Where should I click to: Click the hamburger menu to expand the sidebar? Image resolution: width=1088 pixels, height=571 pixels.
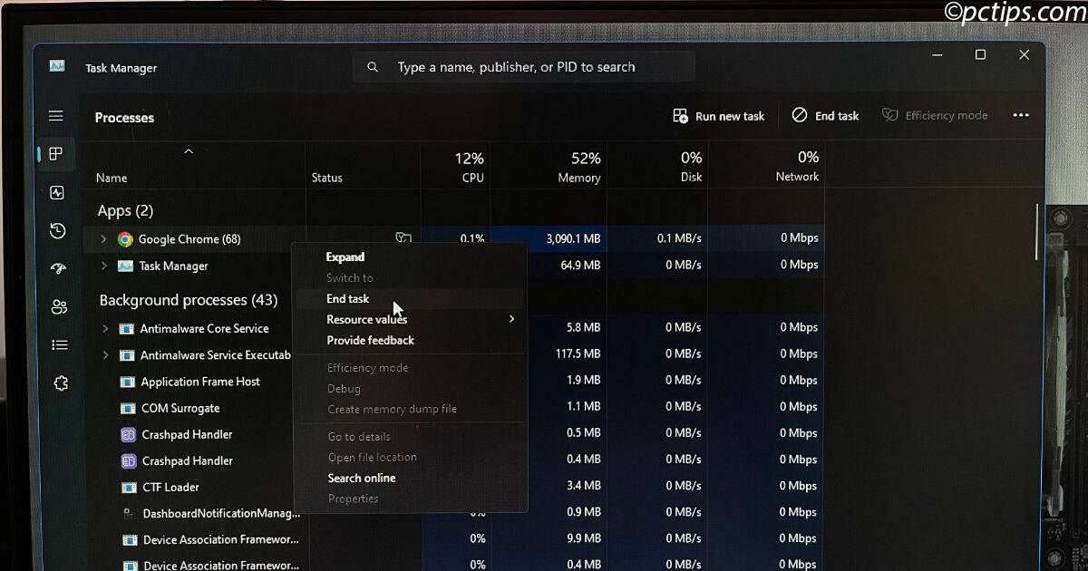tap(55, 115)
